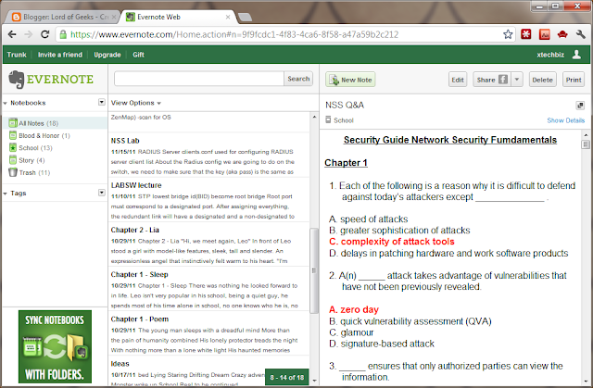Open the browser wrench settings menu
Screen dimensions: 593x388
click(x=581, y=34)
